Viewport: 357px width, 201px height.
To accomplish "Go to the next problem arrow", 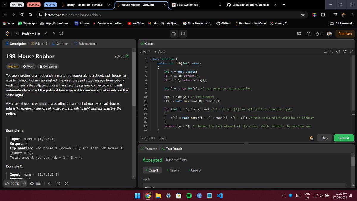I will pyautogui.click(x=54, y=34).
